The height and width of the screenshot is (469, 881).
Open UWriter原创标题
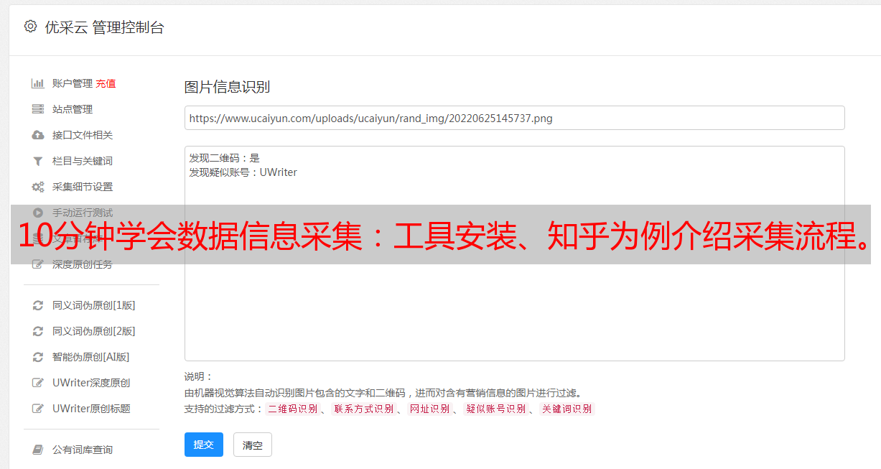pyautogui.click(x=91, y=409)
